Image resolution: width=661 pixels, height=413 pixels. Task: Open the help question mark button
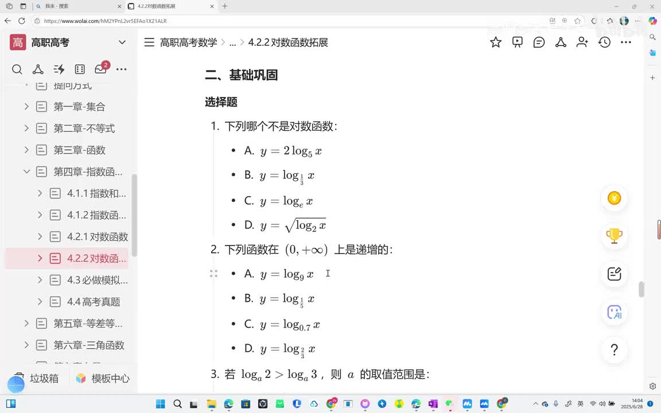(614, 350)
